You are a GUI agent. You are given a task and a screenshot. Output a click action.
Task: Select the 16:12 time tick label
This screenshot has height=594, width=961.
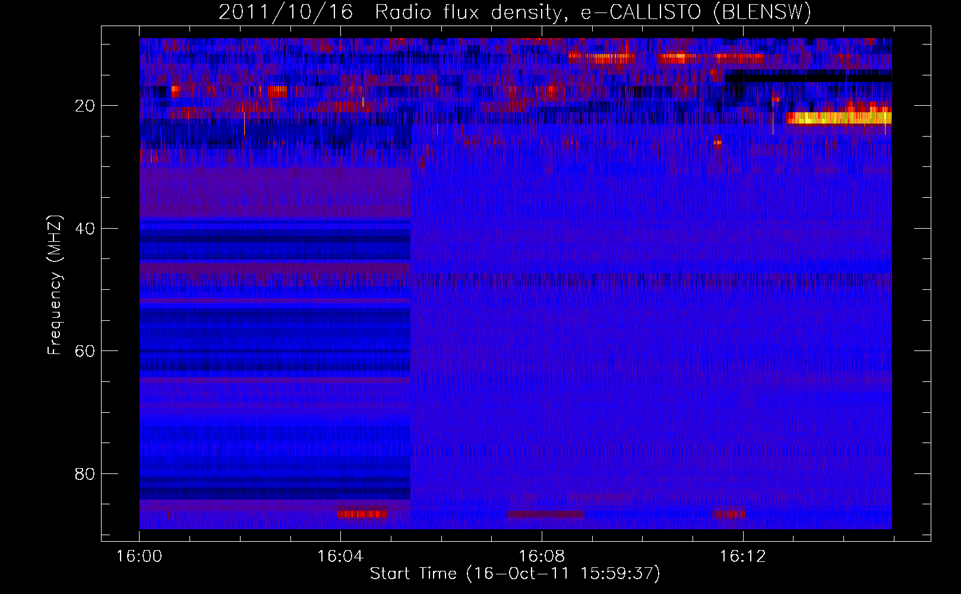(x=742, y=557)
